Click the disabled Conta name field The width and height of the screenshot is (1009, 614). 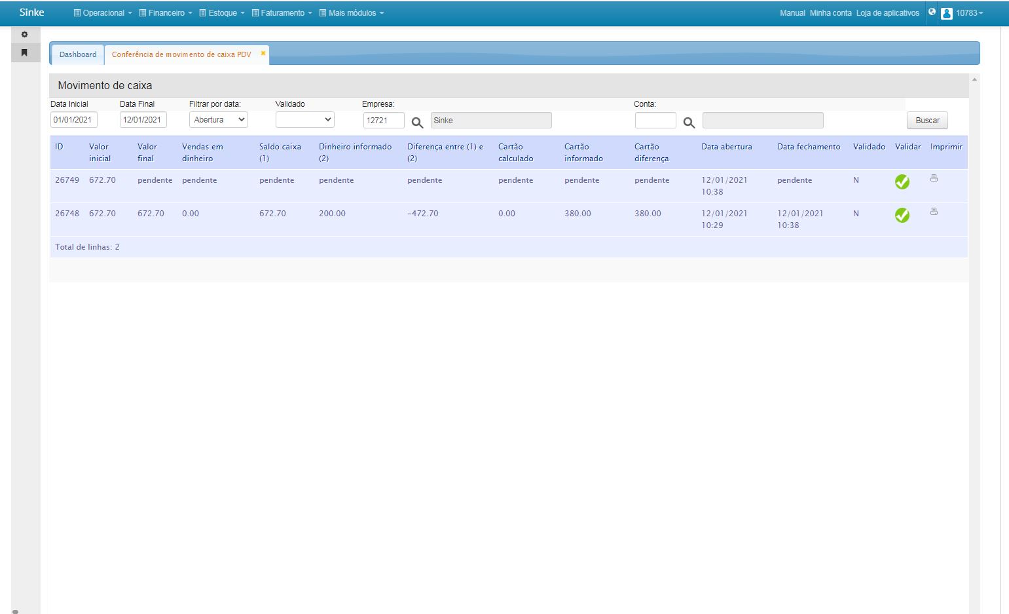[763, 120]
